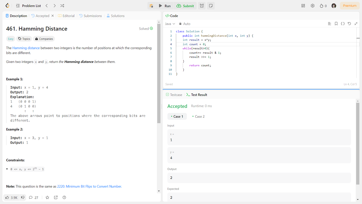Pick a random problem with shuffle icon
This screenshot has width=362, height=204.
[x=62, y=6]
